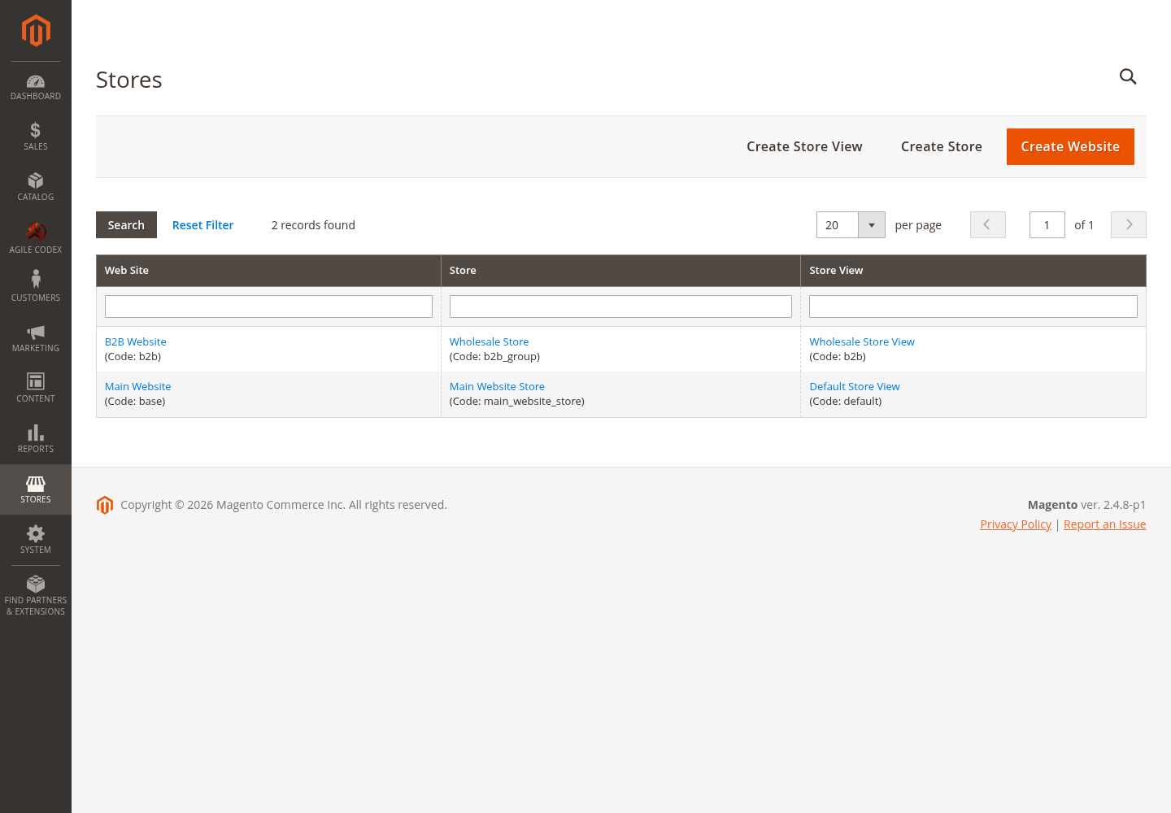Go to next page arrow
Viewport: 1171px width, 813px height.
1129,225
